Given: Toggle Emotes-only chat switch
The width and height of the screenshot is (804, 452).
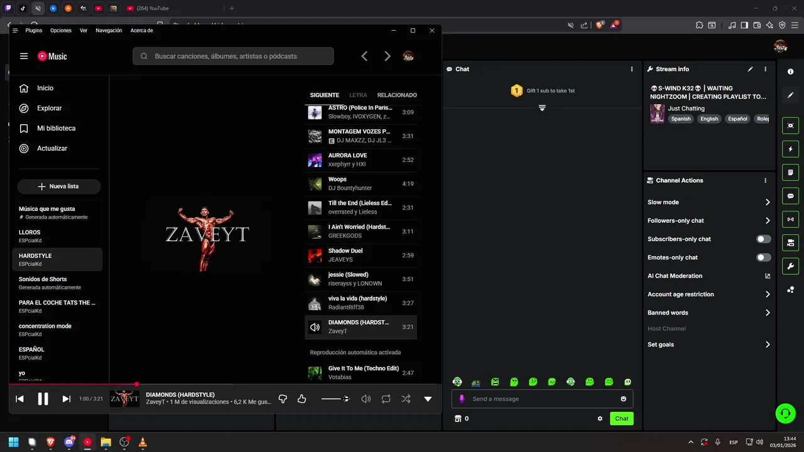Looking at the screenshot, I should click(763, 257).
